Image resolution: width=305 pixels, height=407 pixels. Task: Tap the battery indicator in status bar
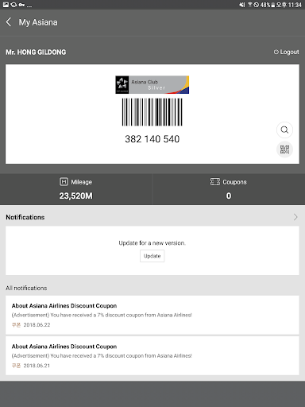point(273,5)
